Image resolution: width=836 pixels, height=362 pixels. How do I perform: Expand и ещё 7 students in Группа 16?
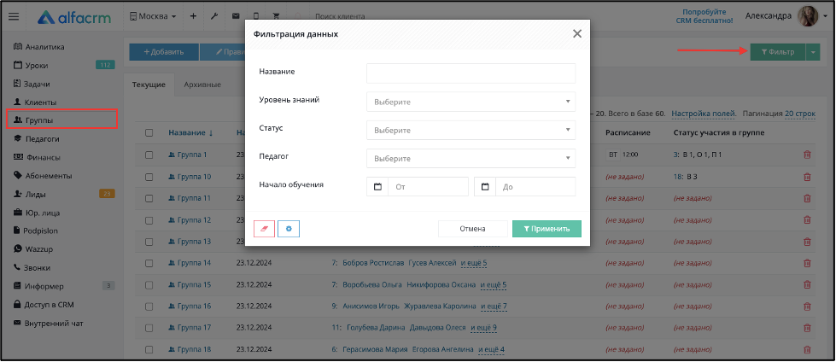tap(494, 306)
